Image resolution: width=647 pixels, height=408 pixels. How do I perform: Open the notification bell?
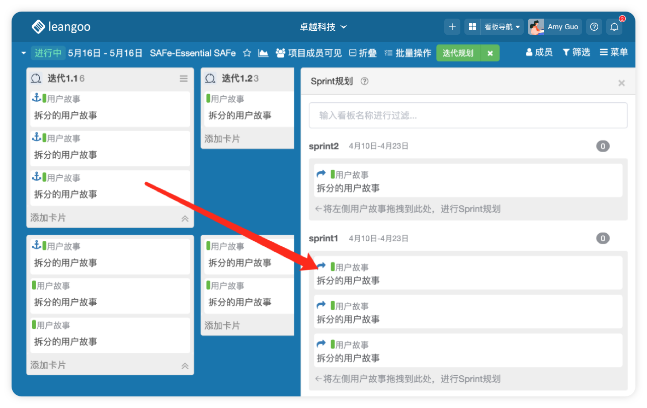click(x=614, y=27)
